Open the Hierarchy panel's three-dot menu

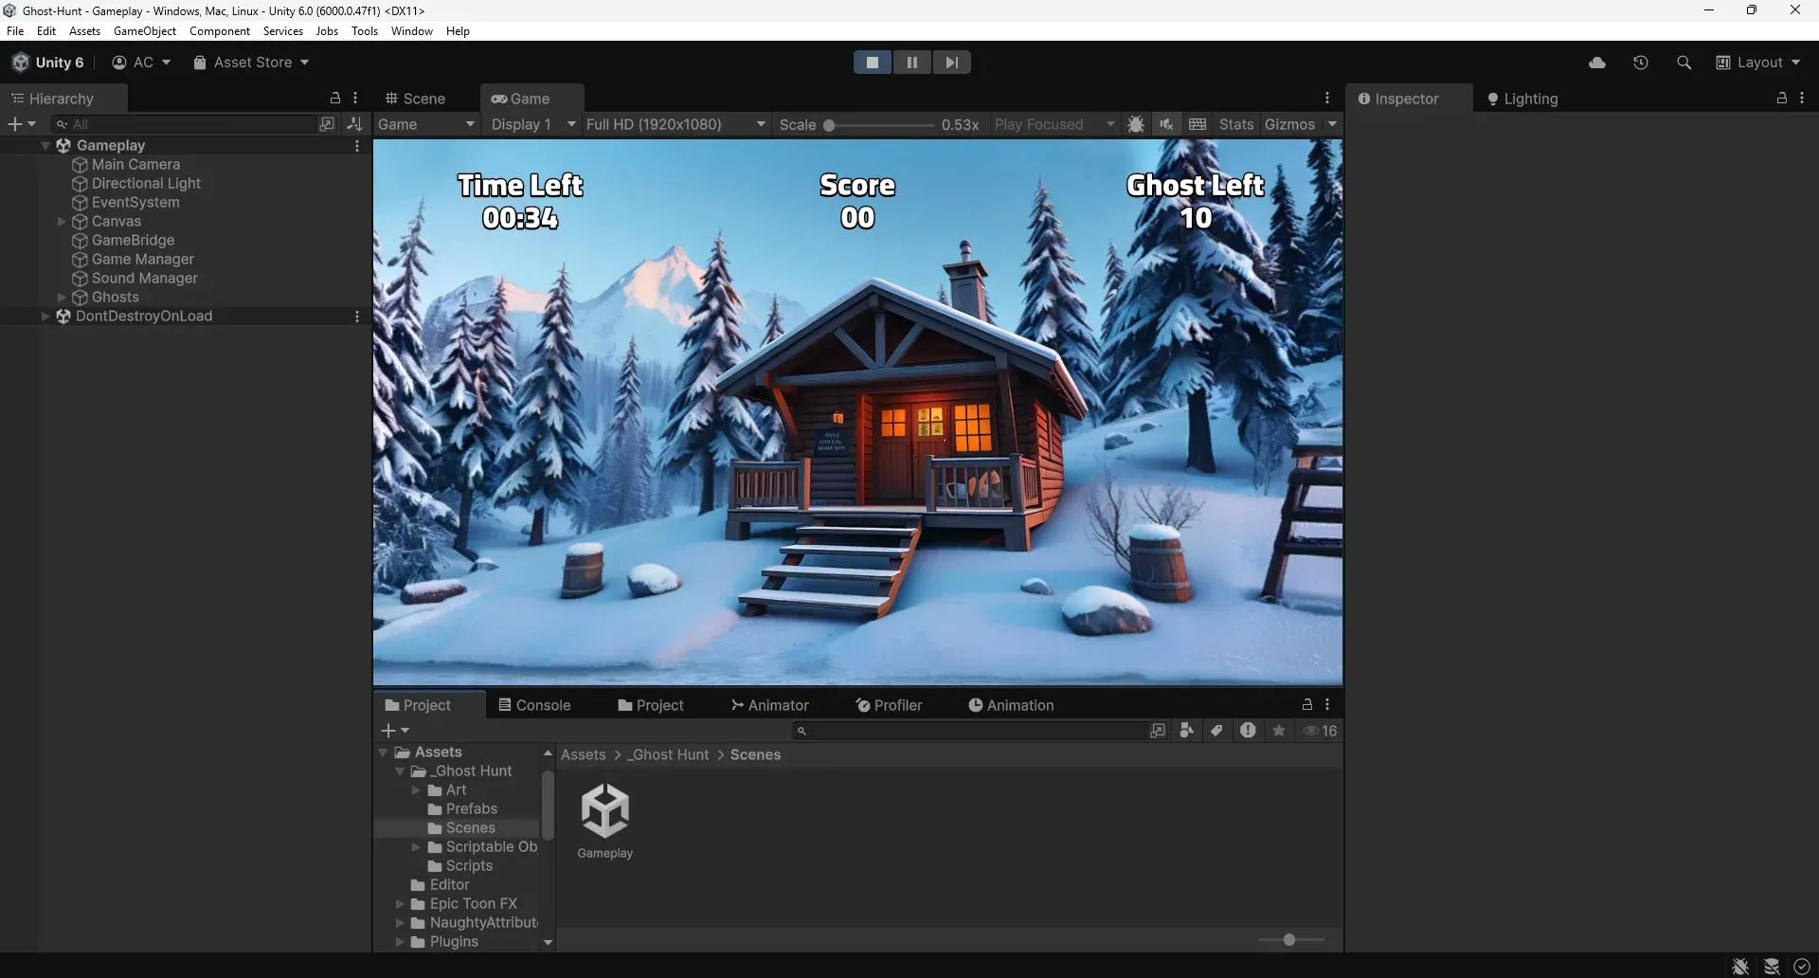[x=355, y=99]
